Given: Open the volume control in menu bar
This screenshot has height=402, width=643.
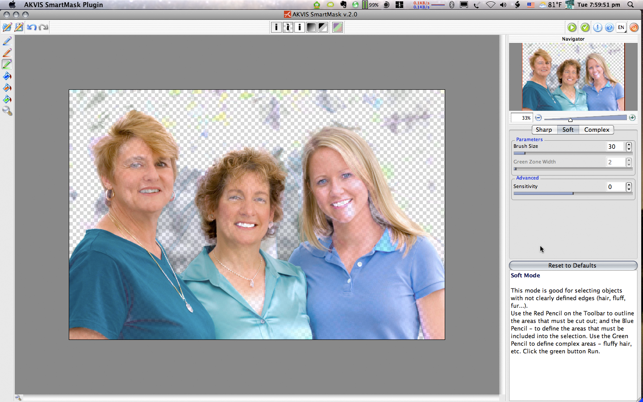Looking at the screenshot, I should coord(503,4).
